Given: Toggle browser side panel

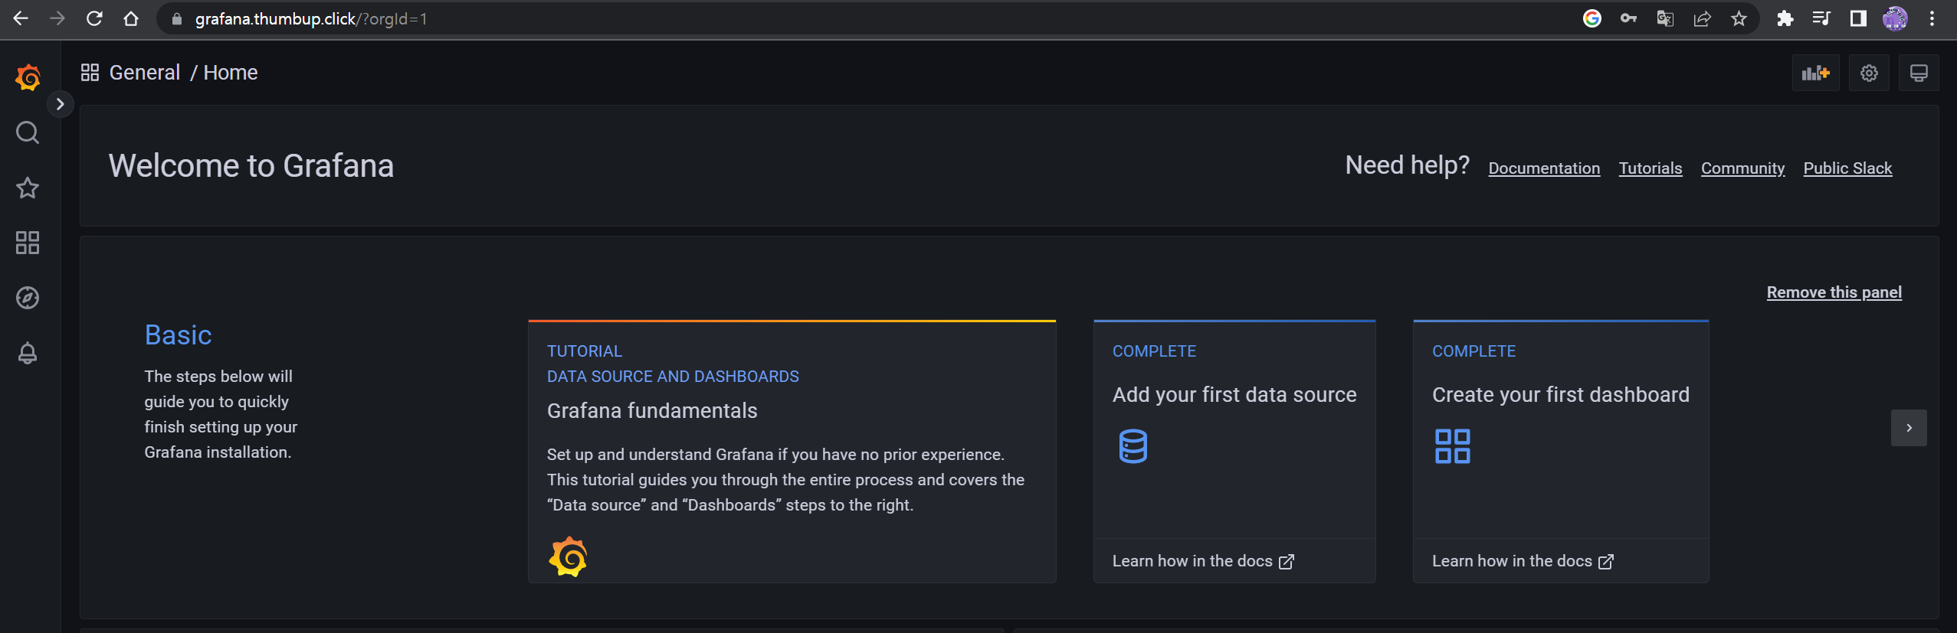Looking at the screenshot, I should coord(1858,18).
